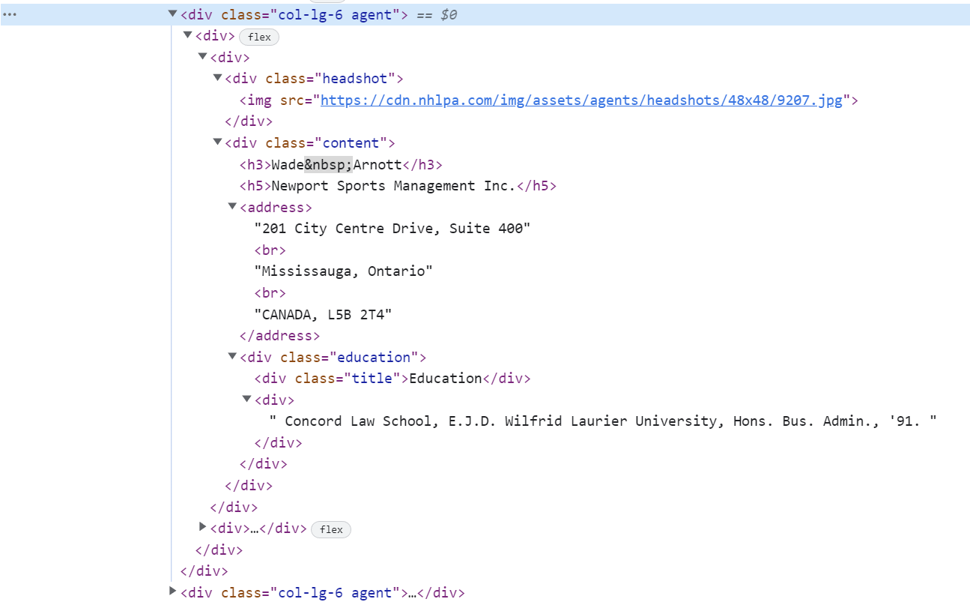Select the h3 Wade Arnott line
Viewport: 970px width, 605px height.
coord(341,164)
